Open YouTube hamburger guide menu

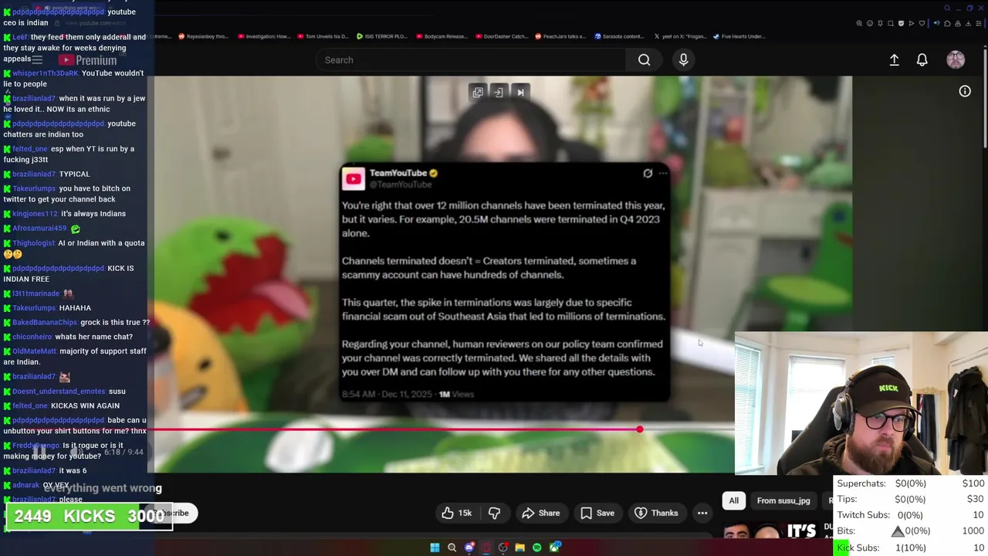[x=36, y=59]
